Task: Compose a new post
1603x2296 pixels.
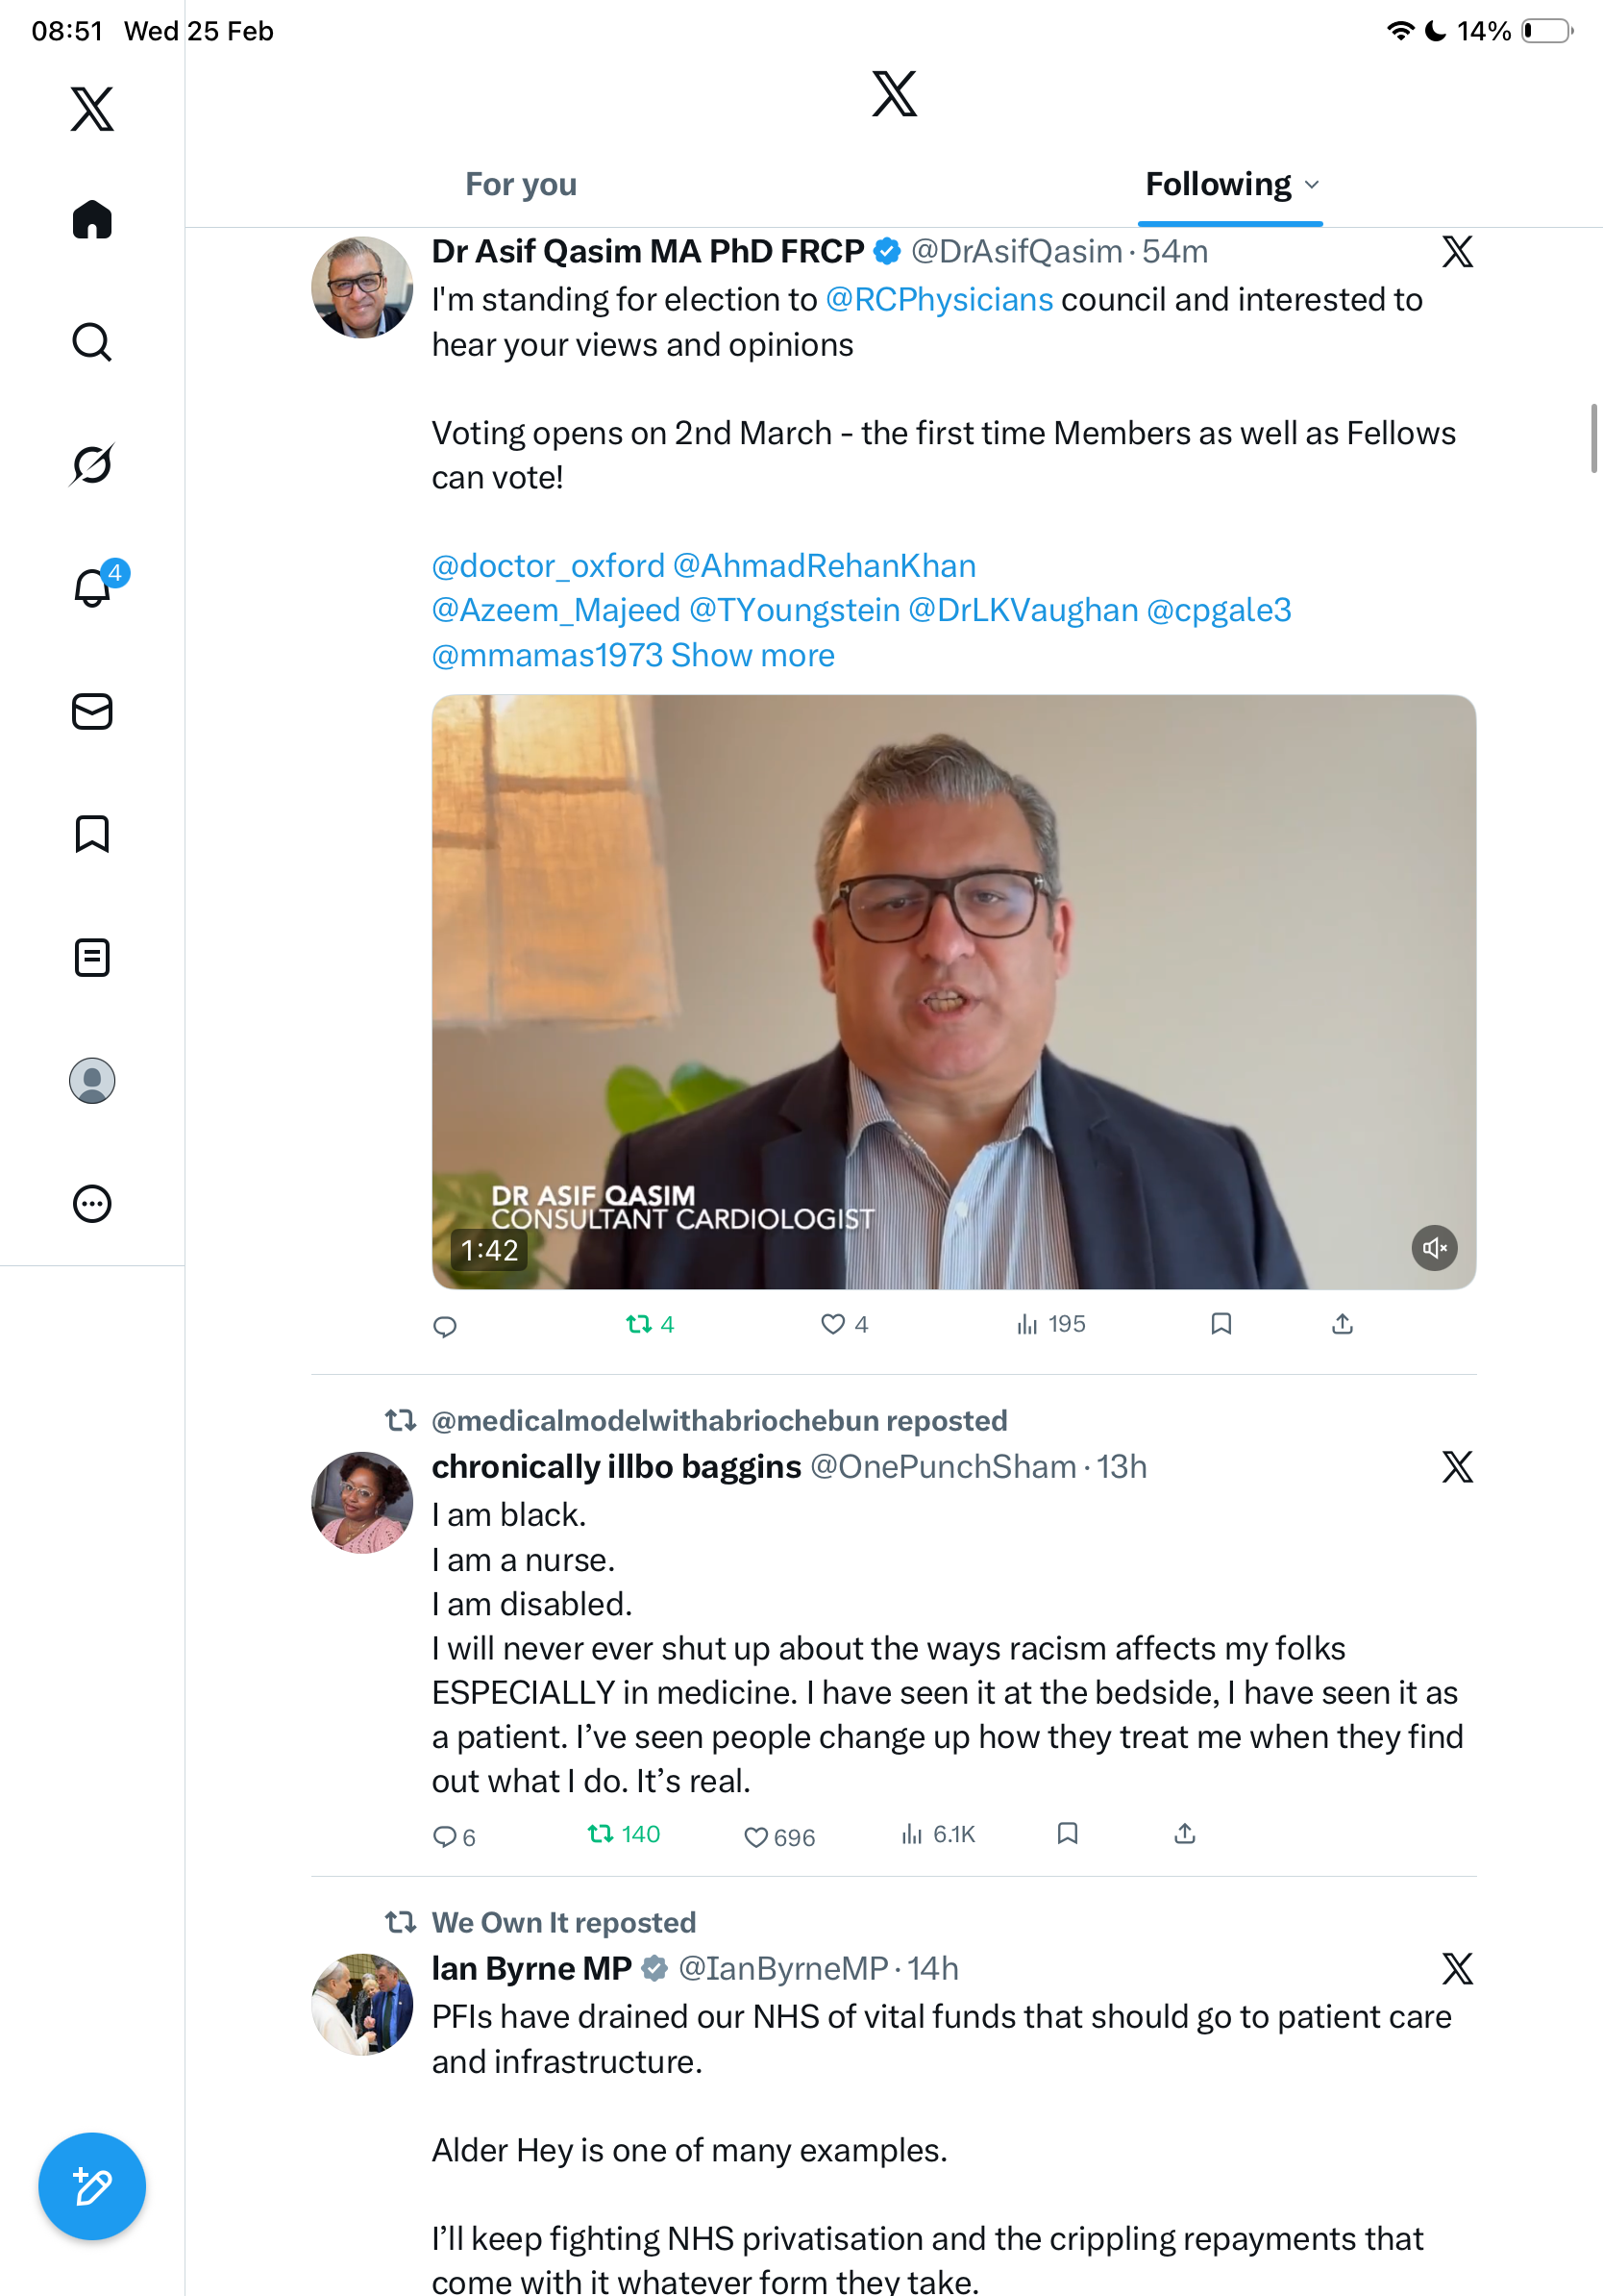Action: [92, 2186]
